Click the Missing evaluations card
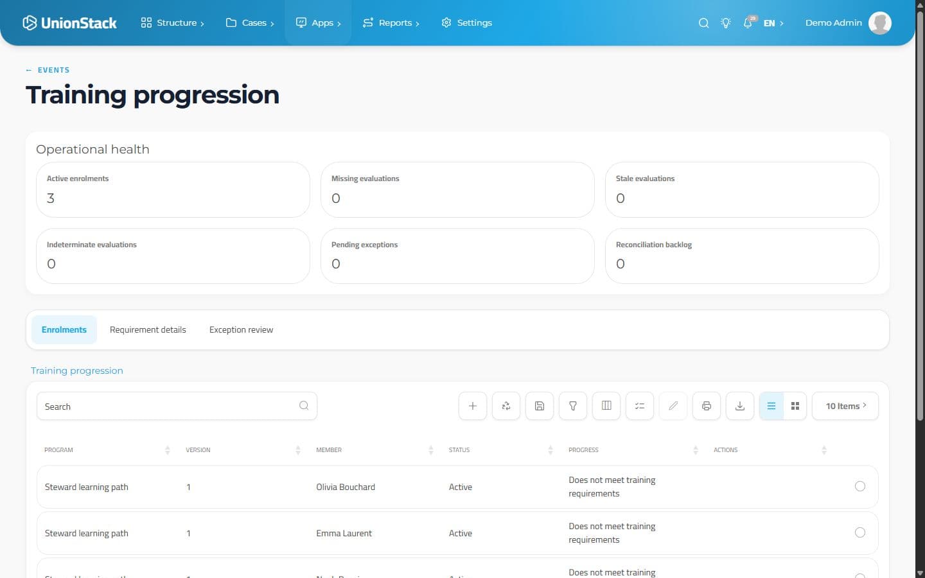The width and height of the screenshot is (925, 578). tap(457, 189)
